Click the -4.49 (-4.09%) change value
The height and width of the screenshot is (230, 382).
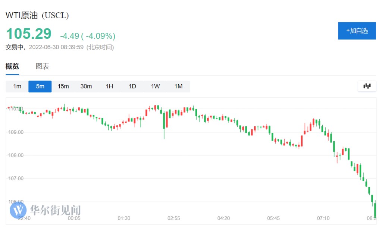(88, 36)
